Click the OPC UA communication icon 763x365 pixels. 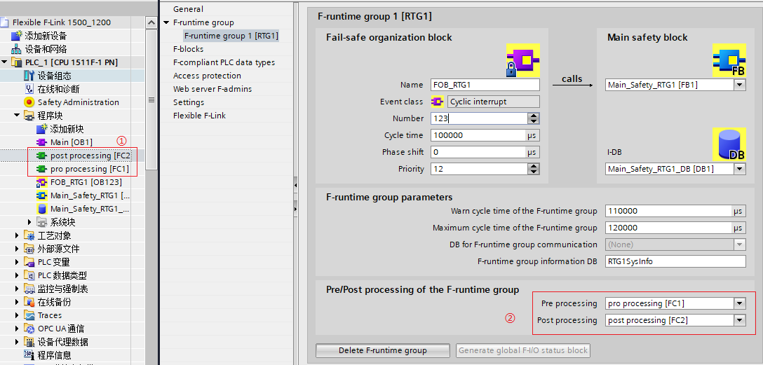pyautogui.click(x=29, y=329)
